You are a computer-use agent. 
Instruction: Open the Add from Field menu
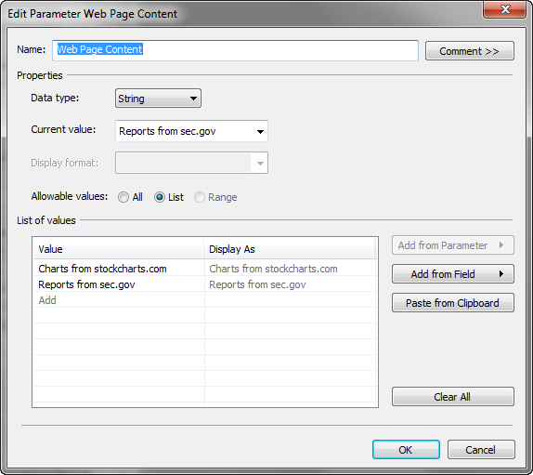click(453, 274)
